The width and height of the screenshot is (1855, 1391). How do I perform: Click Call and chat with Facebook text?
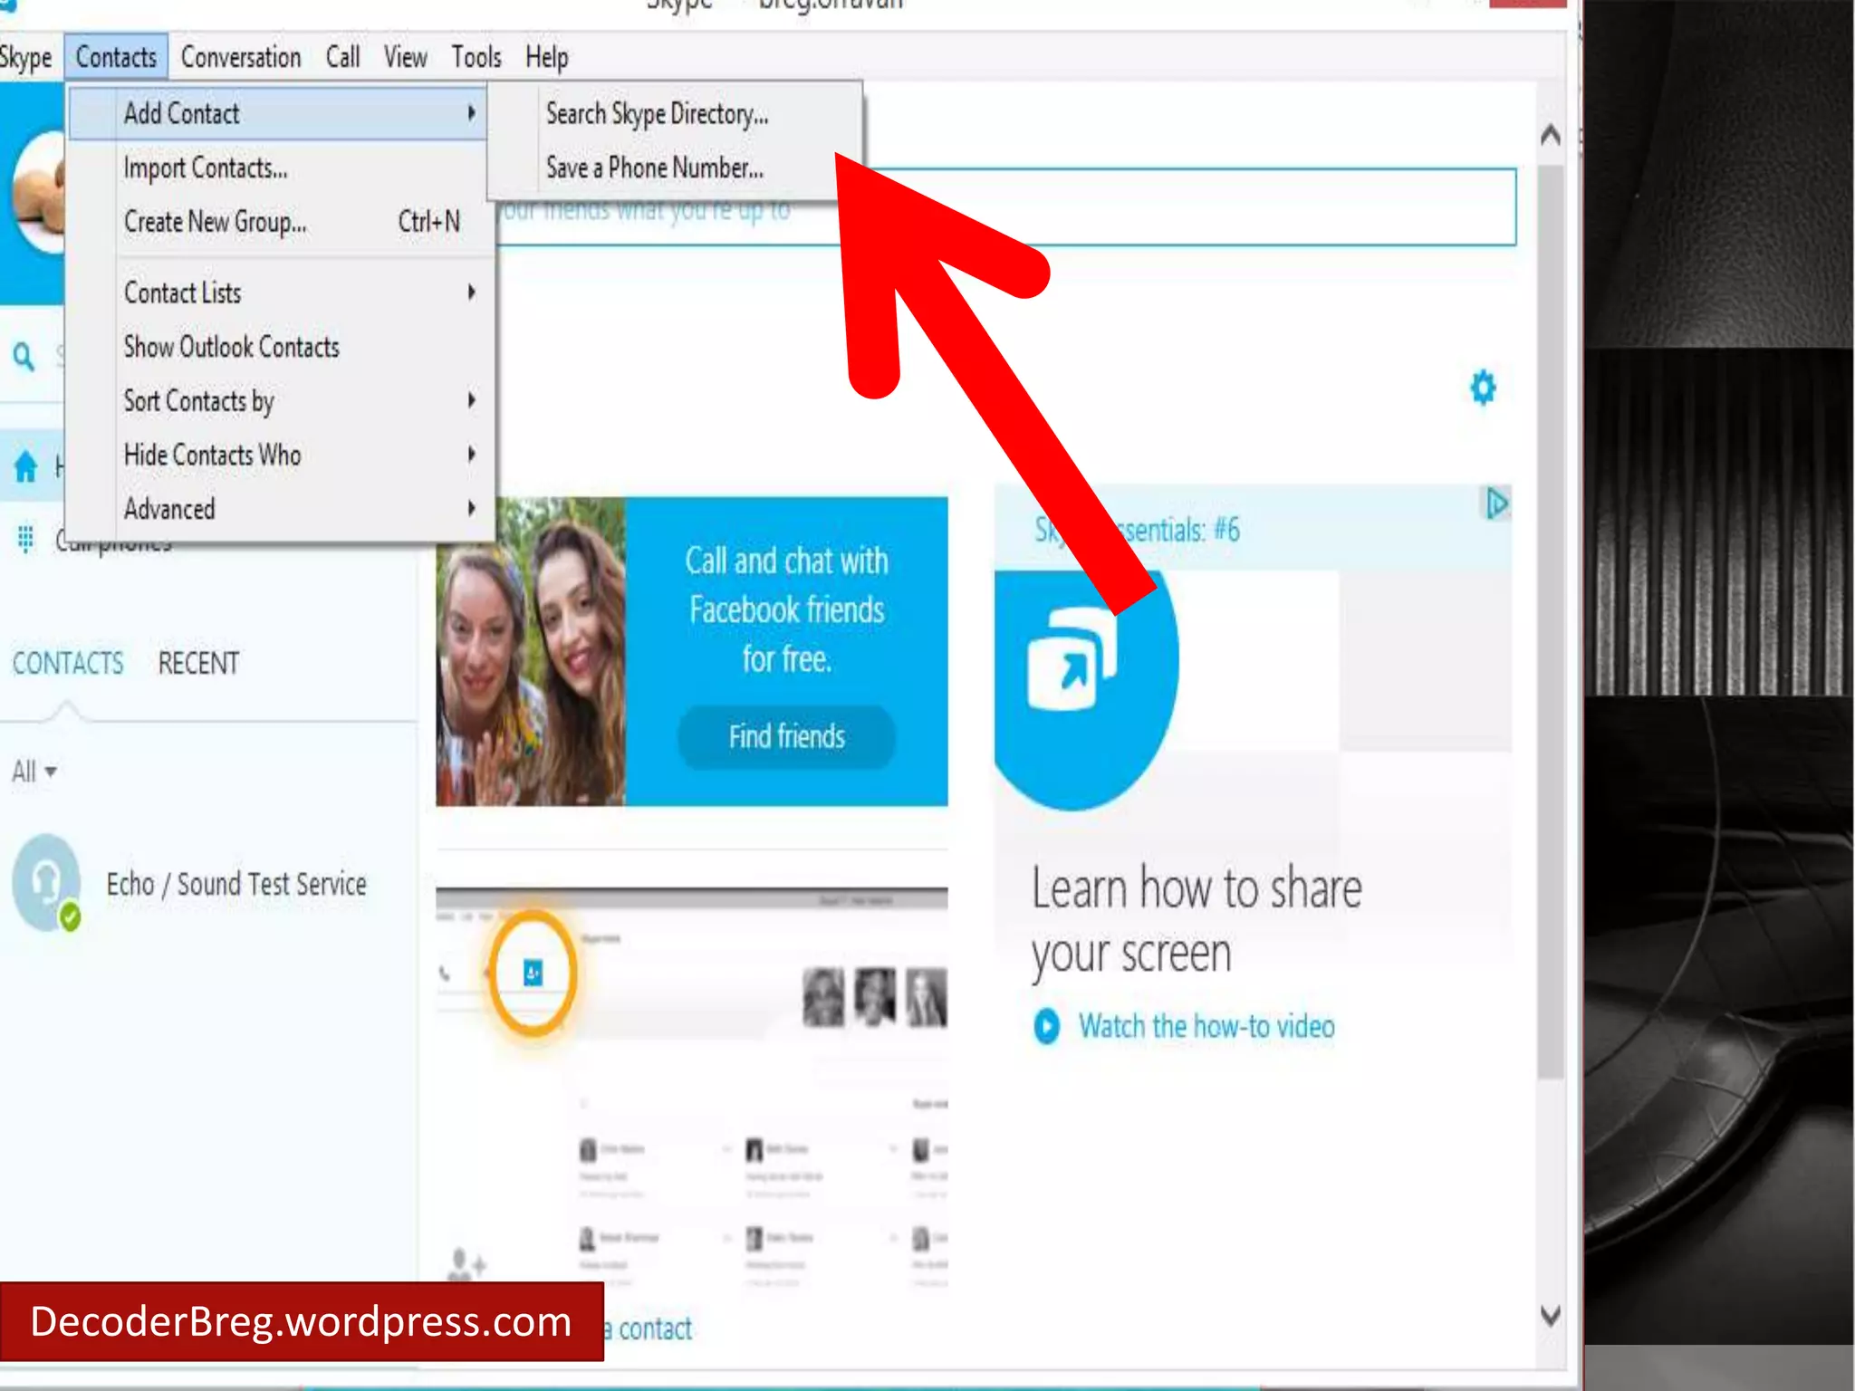coord(786,609)
